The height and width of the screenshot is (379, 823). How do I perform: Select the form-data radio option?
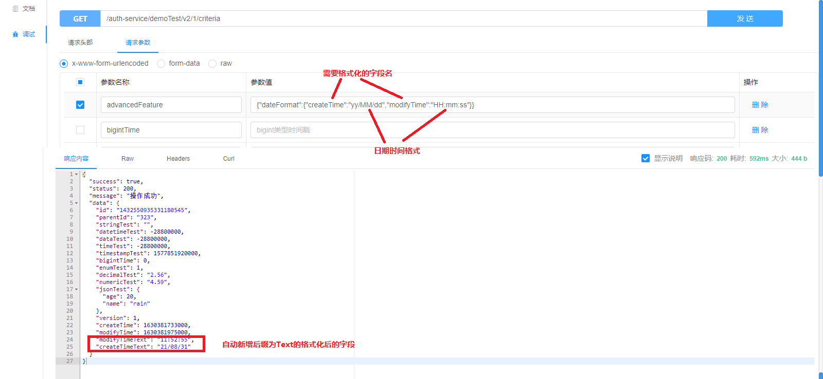click(x=161, y=64)
